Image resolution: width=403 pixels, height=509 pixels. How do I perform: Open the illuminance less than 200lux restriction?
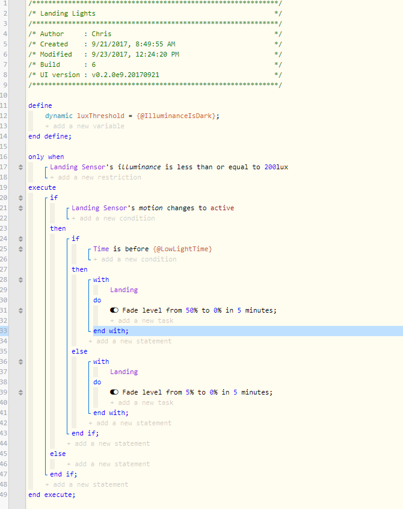coord(169,167)
